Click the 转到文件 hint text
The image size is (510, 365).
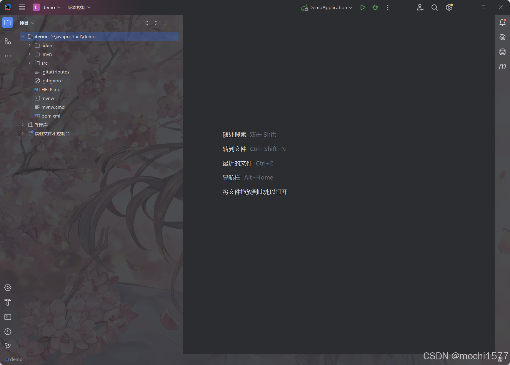[x=234, y=149]
